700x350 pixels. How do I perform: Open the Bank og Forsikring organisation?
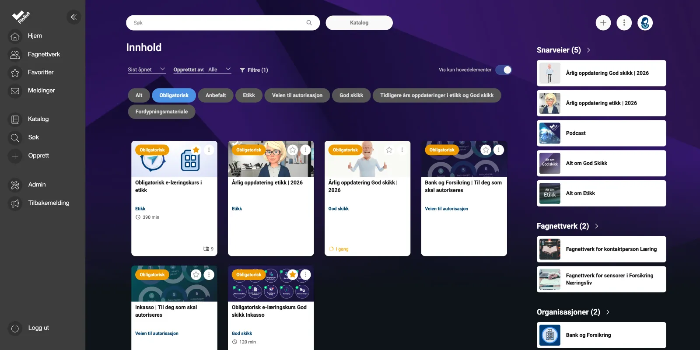coord(601,335)
